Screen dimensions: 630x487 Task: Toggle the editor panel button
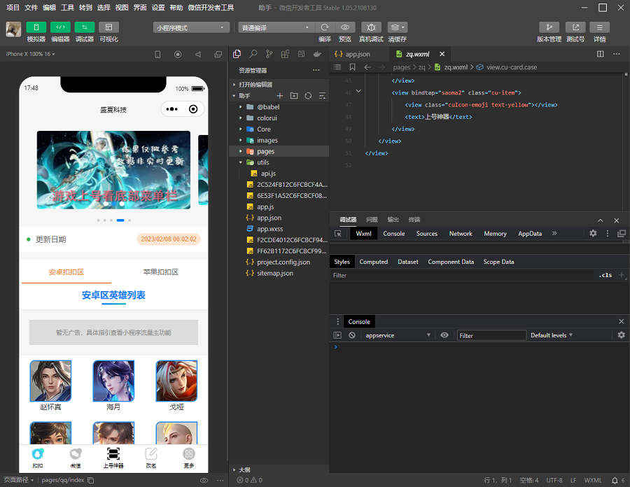[60, 27]
